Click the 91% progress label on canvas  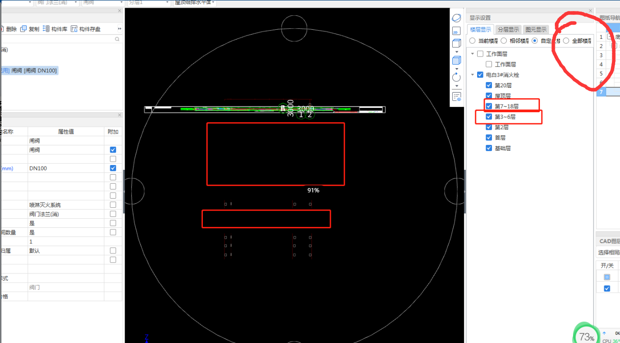(x=313, y=190)
